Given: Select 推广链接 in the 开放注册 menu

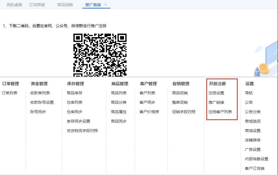Looking at the screenshot, I should (216, 102).
